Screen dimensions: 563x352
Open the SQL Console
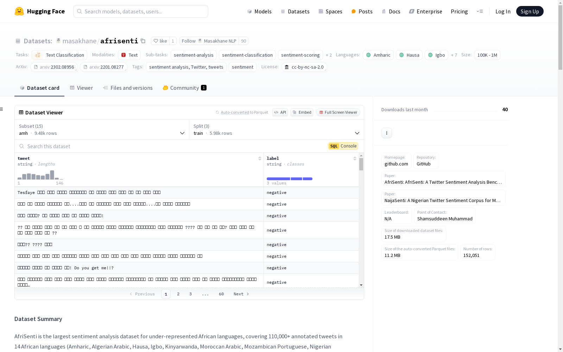pos(343,146)
